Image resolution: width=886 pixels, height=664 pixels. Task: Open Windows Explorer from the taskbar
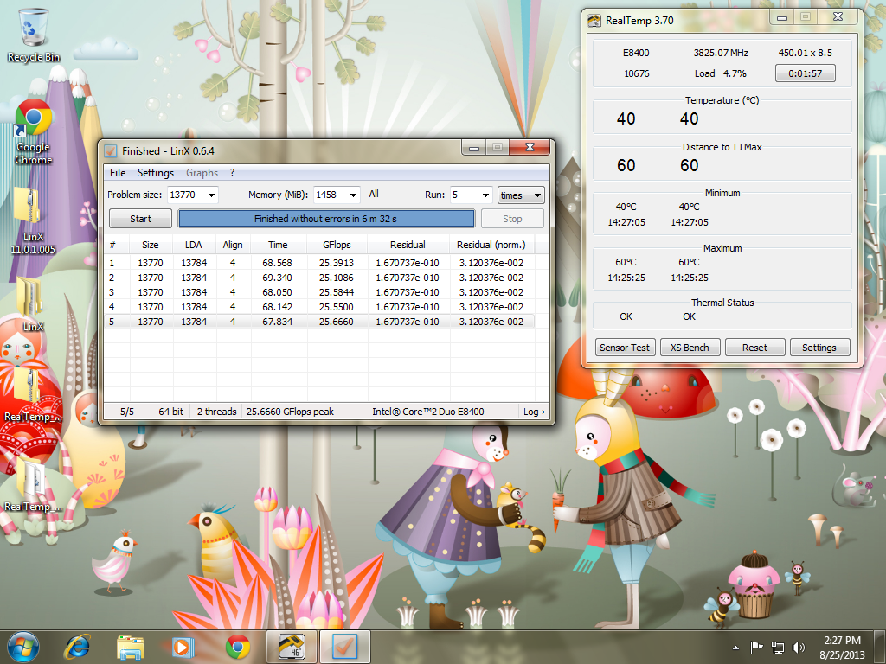click(x=131, y=647)
